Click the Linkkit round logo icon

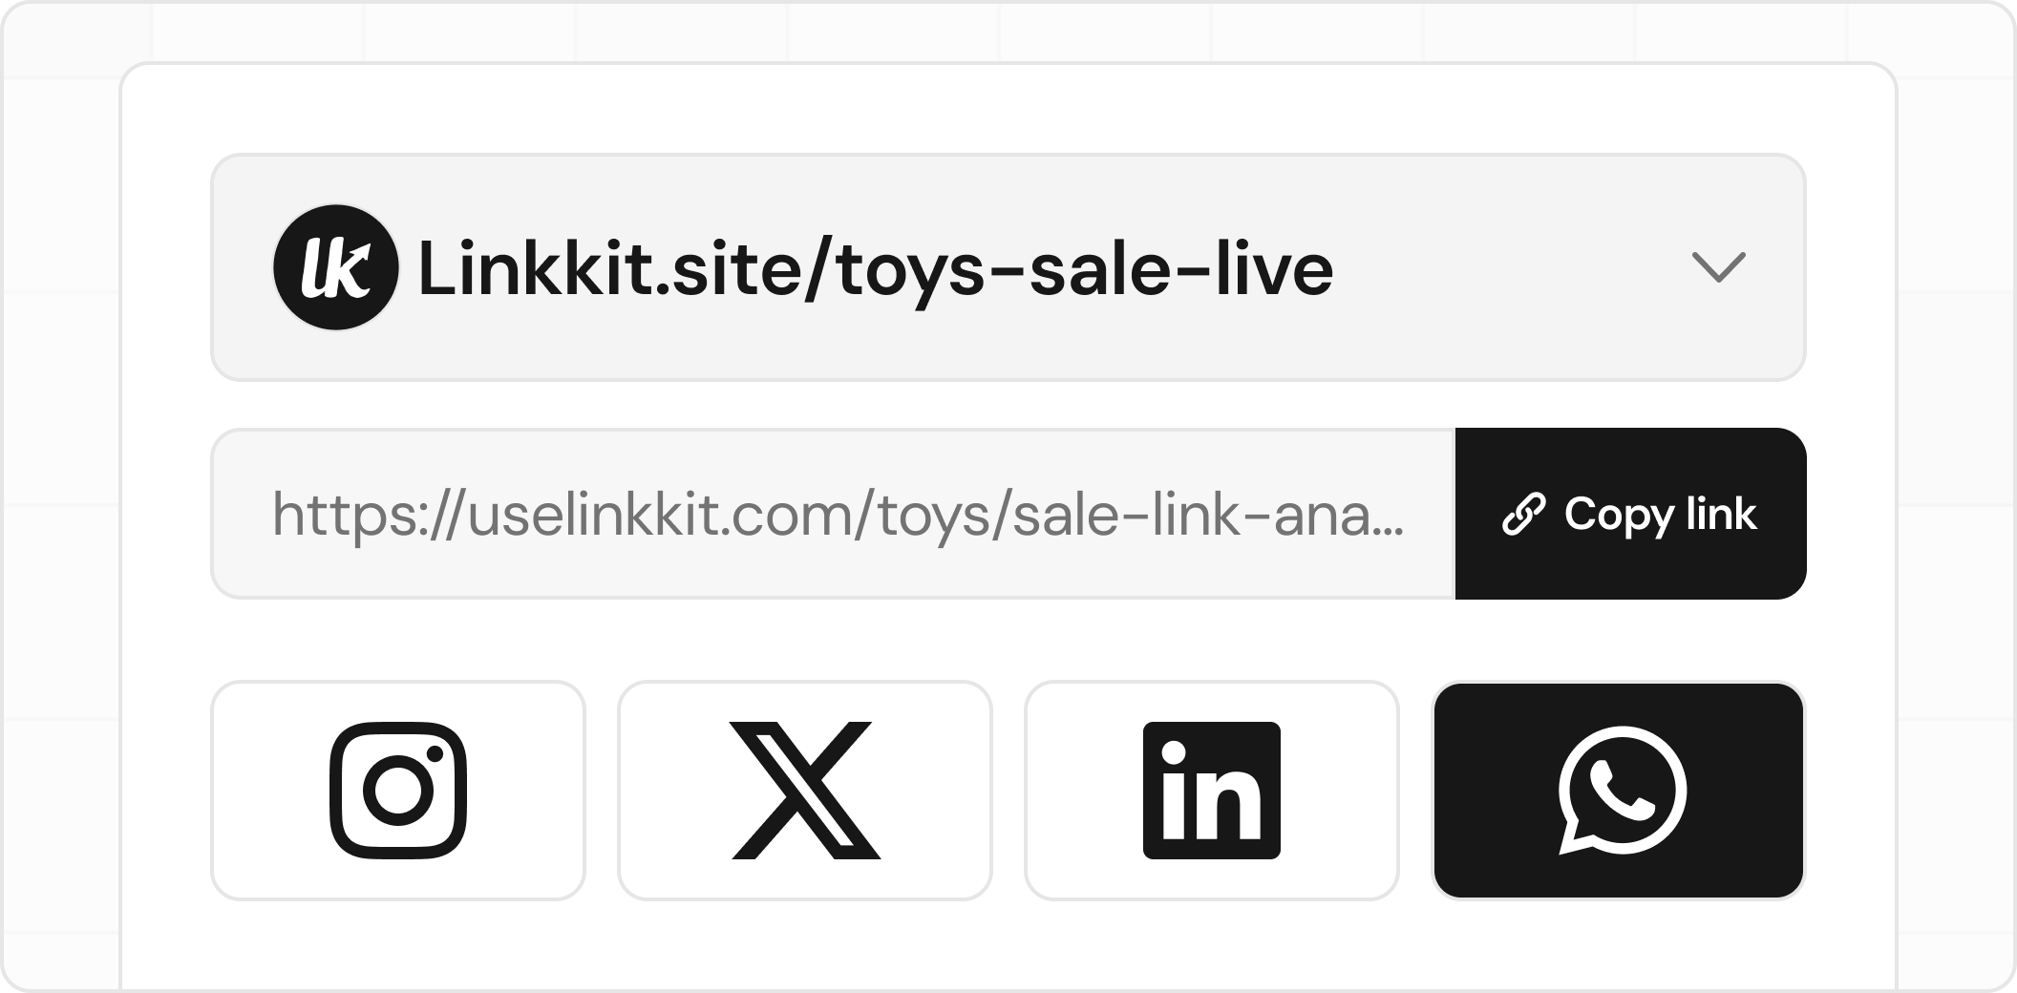click(335, 267)
